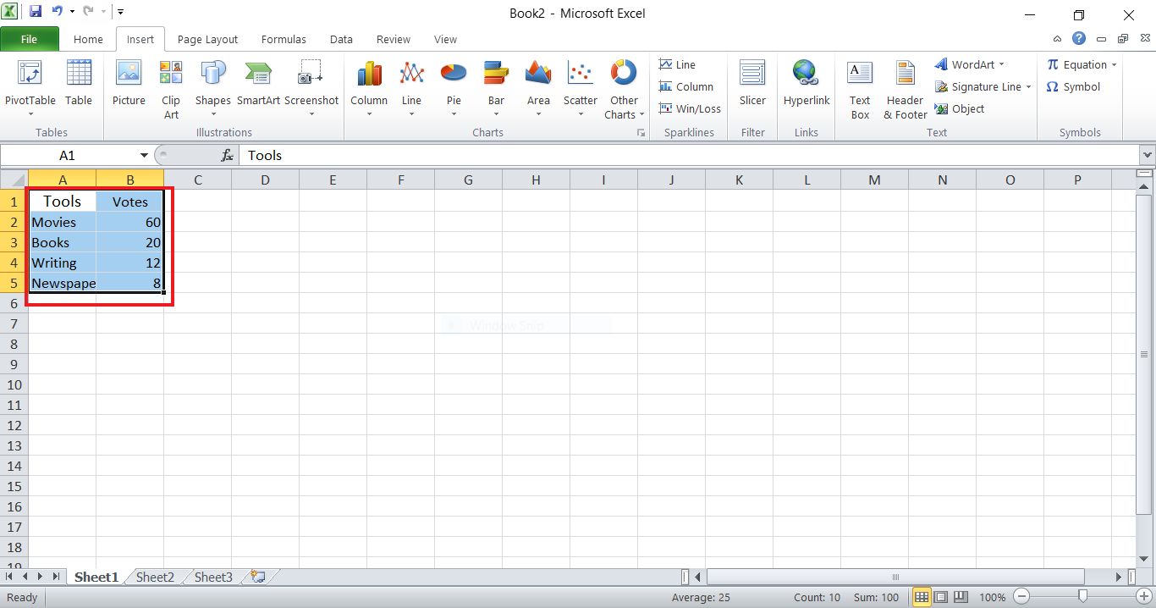Insert a SmartArt graphic
The image size is (1156, 608).
click(x=258, y=83)
